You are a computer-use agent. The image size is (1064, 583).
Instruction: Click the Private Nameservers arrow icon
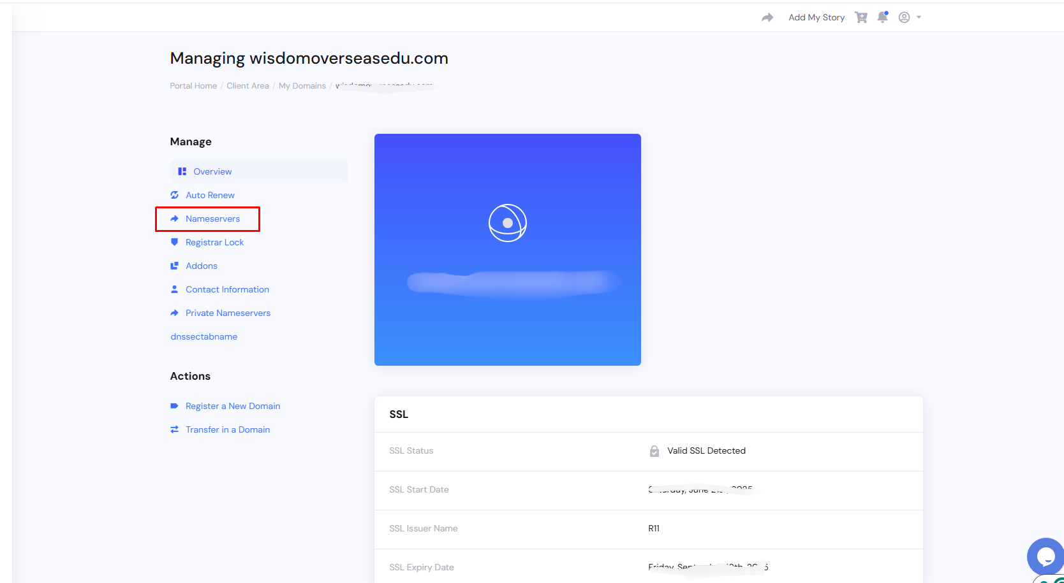coord(175,313)
